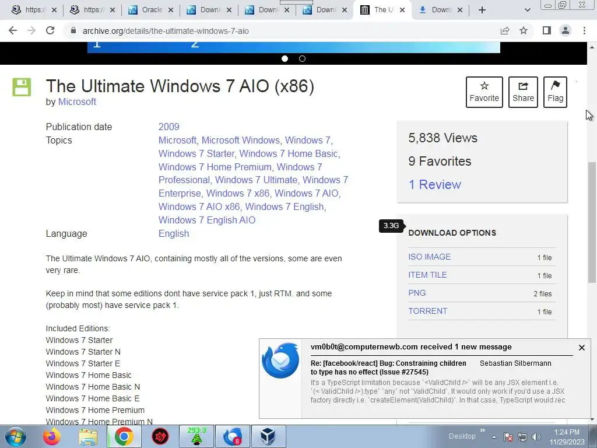Open the Windows Start menu
This screenshot has height=448, width=597.
15,436
